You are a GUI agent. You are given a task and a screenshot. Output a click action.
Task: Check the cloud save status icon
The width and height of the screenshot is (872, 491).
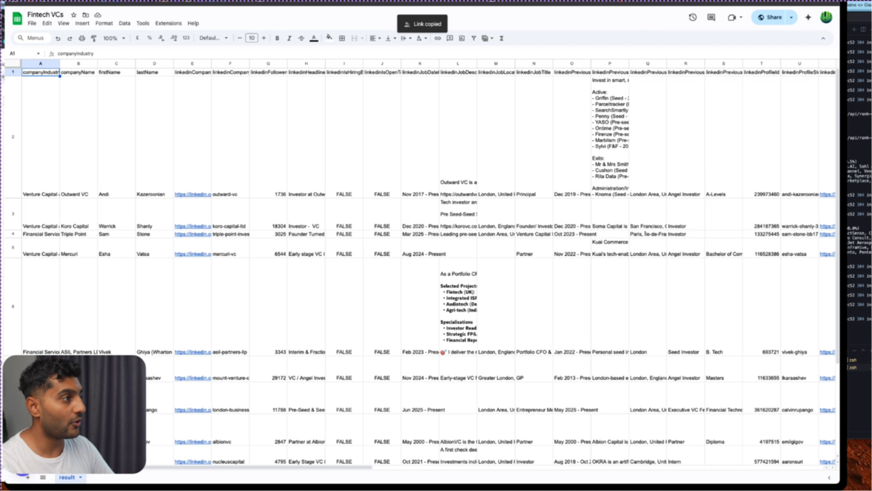(98, 15)
